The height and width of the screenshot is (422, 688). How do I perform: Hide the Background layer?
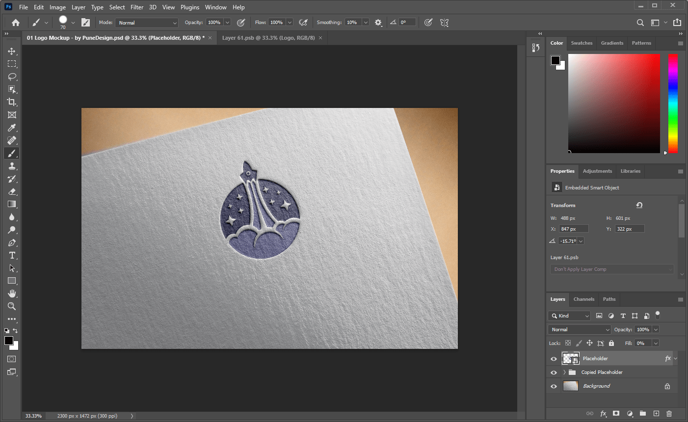point(554,386)
